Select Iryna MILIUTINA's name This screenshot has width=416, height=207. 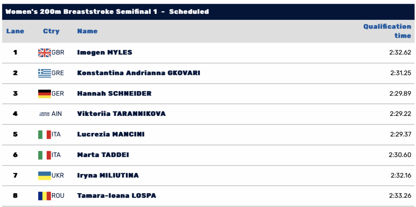pyautogui.click(x=108, y=175)
